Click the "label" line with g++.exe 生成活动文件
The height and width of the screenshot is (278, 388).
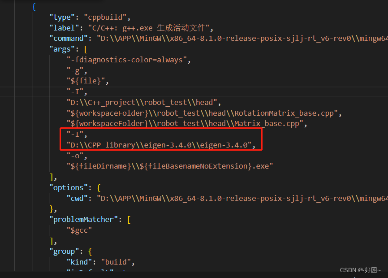131,28
